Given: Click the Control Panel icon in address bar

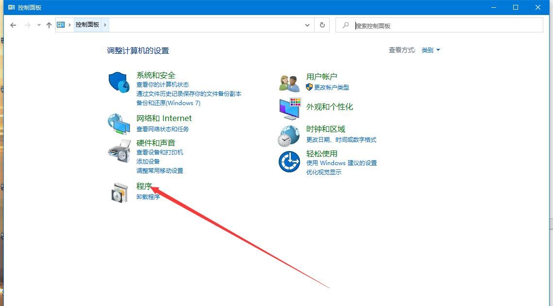Looking at the screenshot, I should (x=61, y=25).
